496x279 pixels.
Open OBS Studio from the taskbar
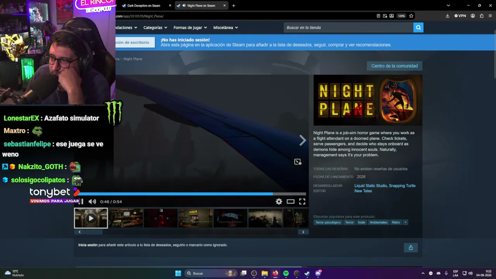[254, 273]
